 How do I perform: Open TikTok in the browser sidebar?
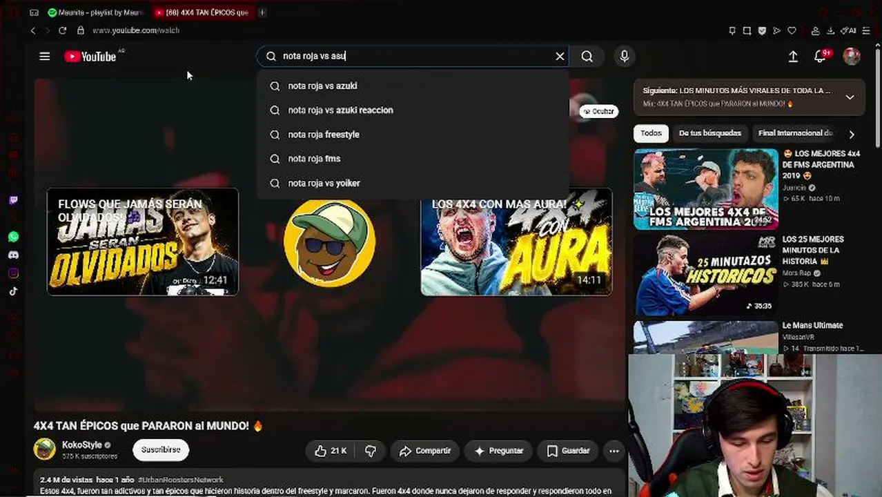[13, 291]
